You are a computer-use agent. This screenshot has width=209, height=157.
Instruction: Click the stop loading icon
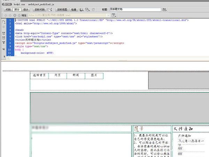click(15, 15)
